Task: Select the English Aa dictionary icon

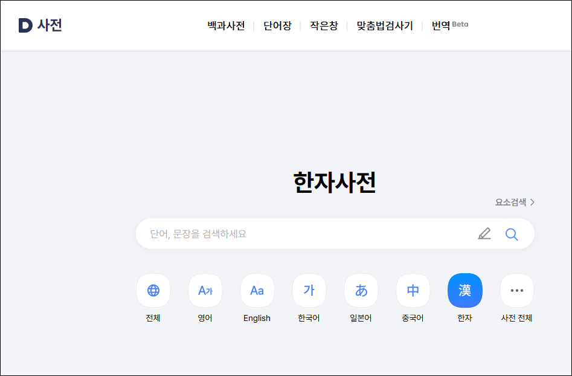Action: (x=257, y=291)
